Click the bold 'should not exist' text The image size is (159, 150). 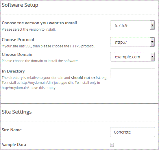click(86, 78)
